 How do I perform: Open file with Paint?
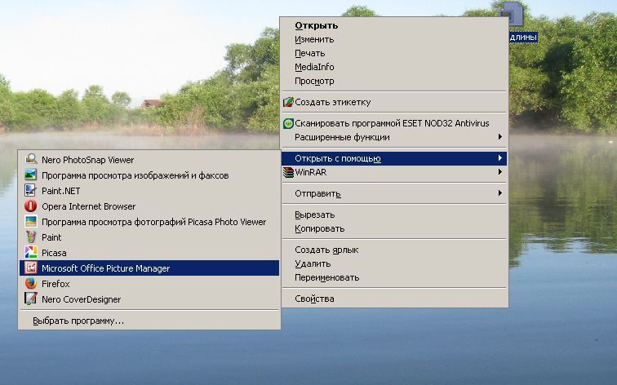tap(149, 237)
